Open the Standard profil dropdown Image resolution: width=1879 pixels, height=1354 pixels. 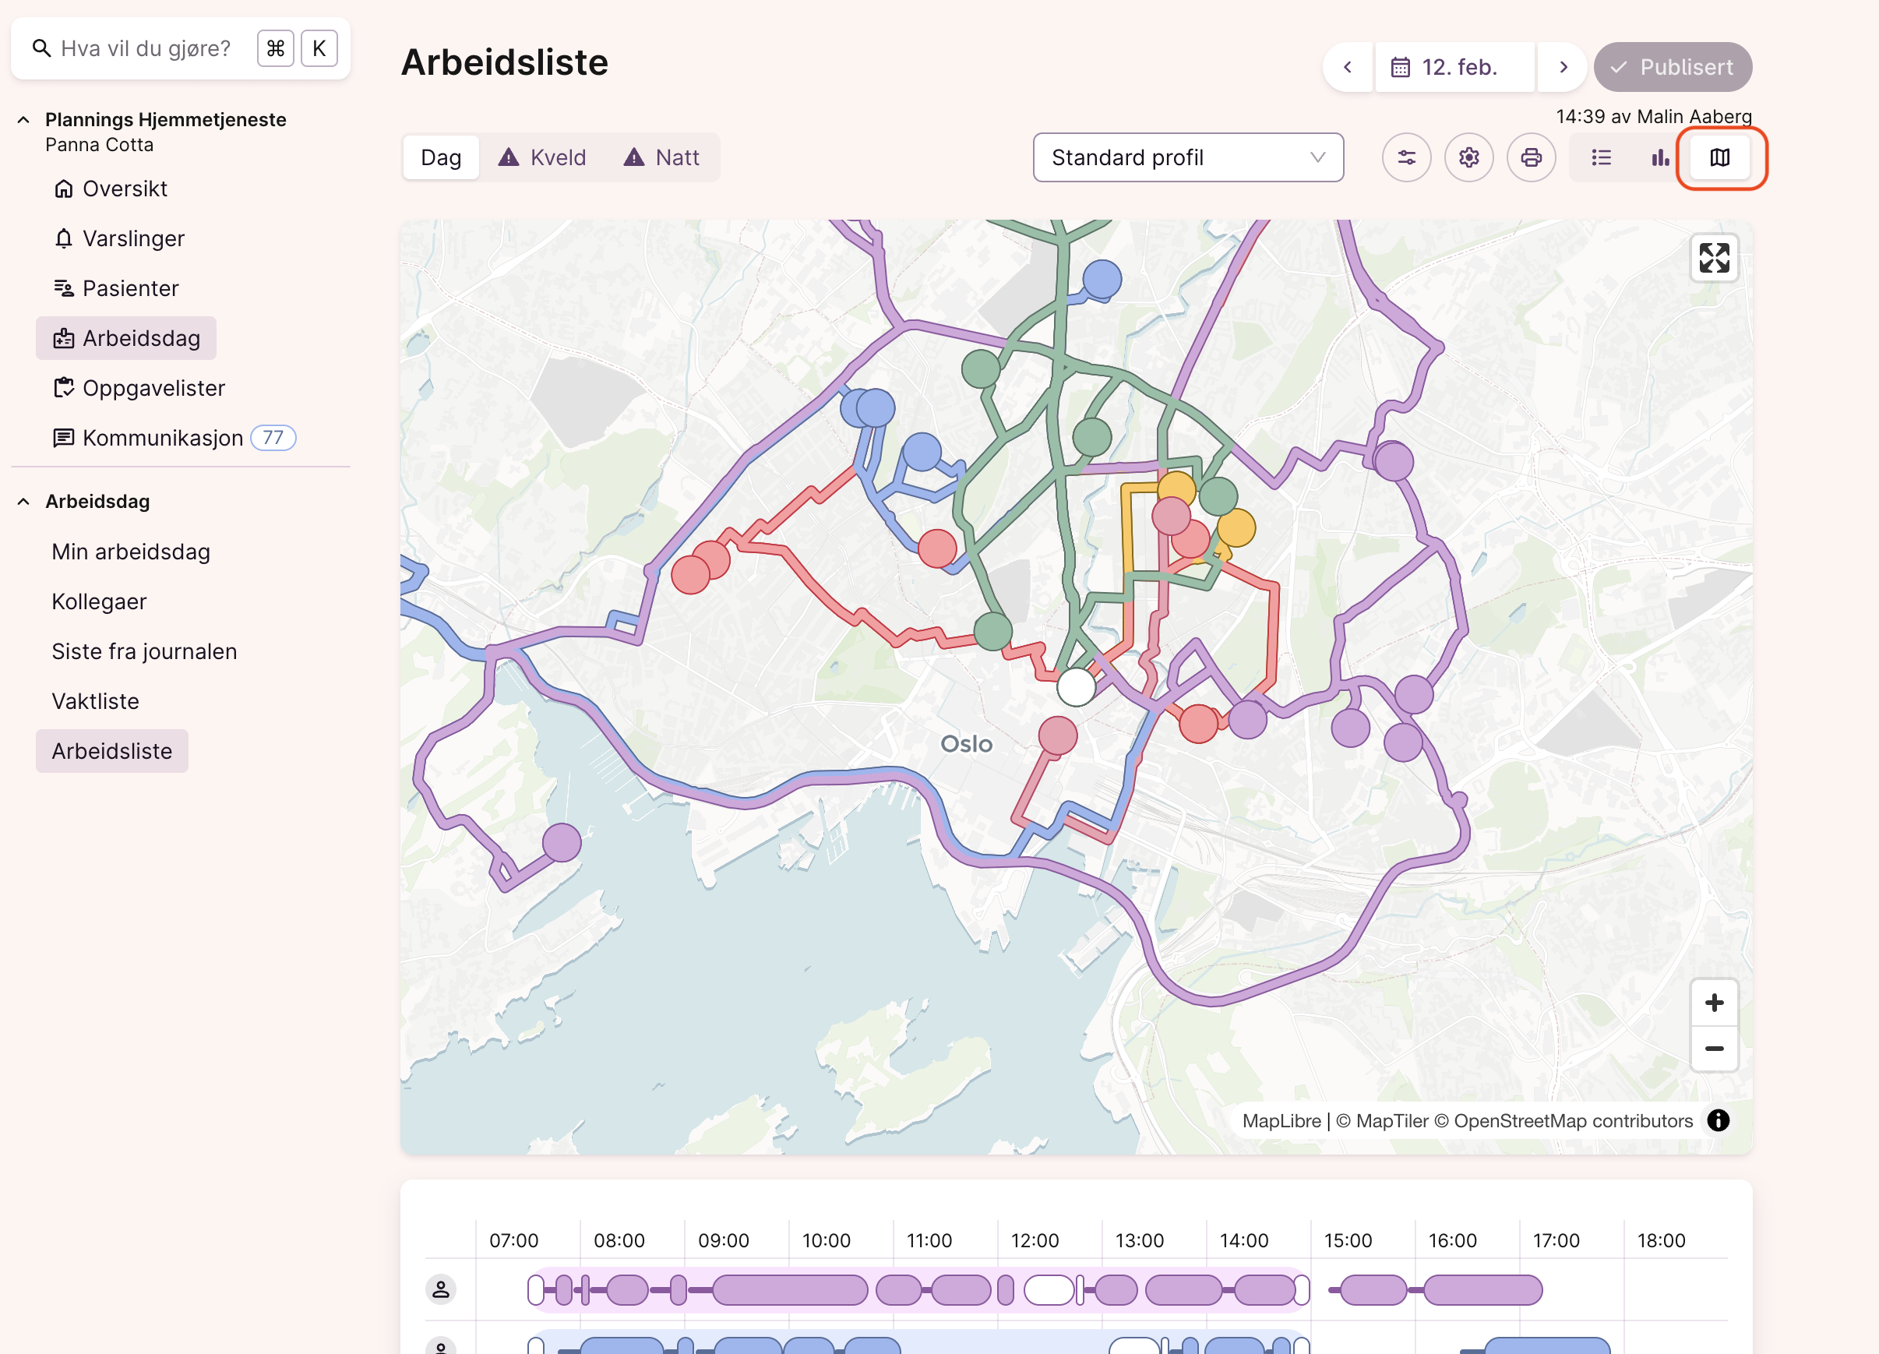point(1187,157)
